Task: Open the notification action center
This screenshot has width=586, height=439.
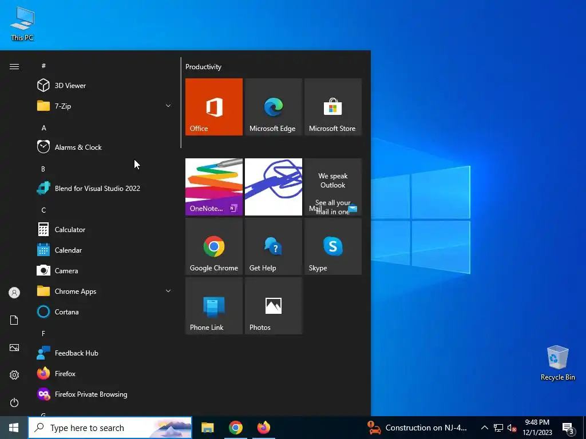Action: 568,428
